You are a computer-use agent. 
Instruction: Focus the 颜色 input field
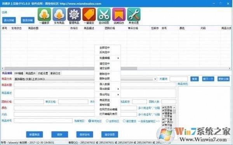click(75, 108)
